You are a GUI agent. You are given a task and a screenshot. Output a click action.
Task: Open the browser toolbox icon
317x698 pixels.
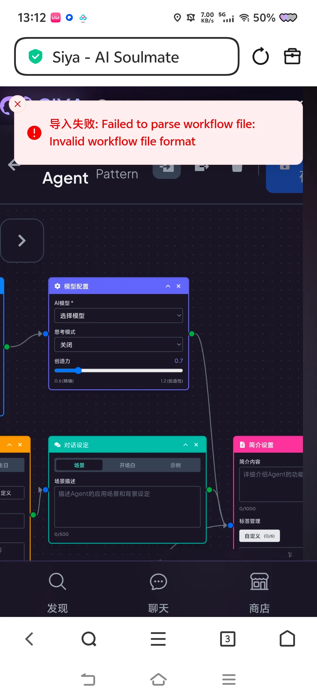click(x=292, y=56)
